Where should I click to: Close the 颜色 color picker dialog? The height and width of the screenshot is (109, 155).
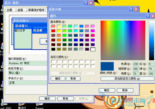pyautogui.click(x=148, y=16)
